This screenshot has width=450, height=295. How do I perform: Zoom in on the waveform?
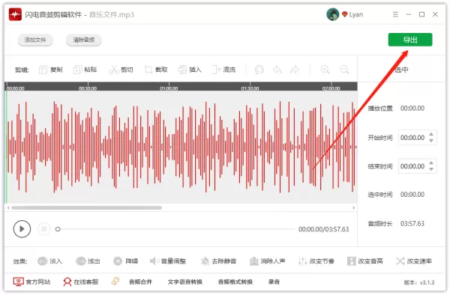325,70
